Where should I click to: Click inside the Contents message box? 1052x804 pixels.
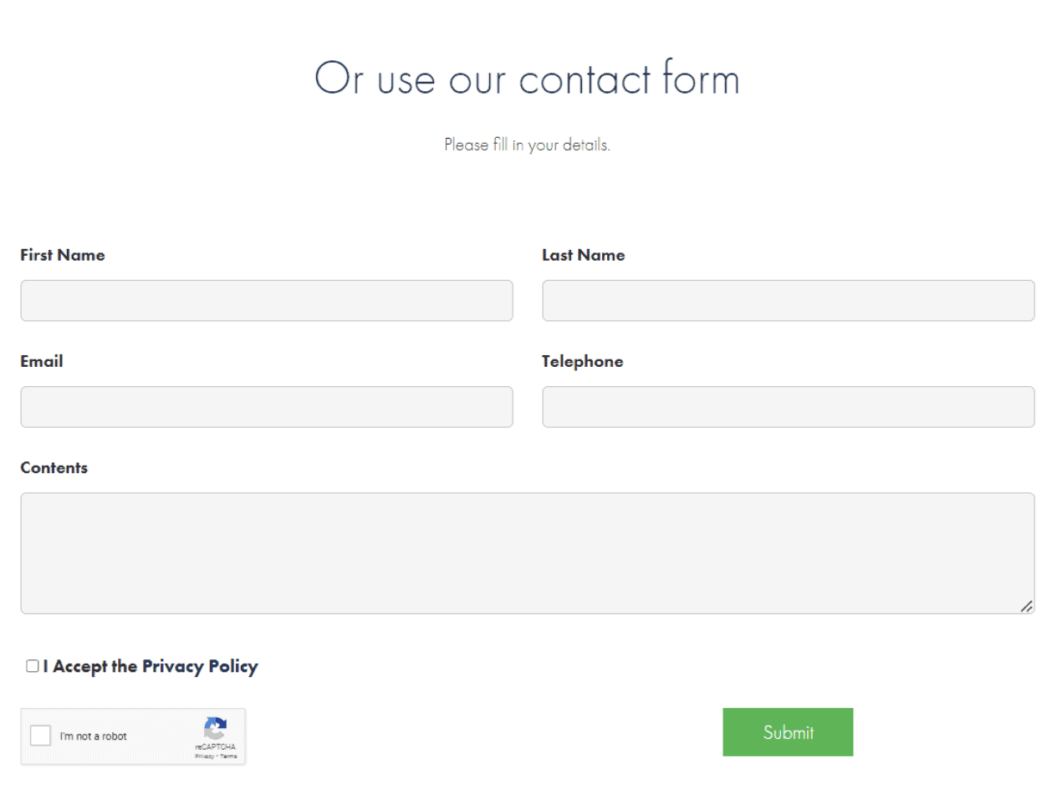(x=525, y=552)
